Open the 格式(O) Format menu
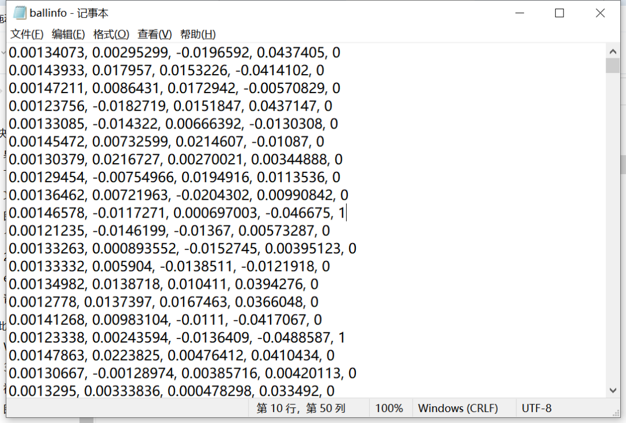 pyautogui.click(x=111, y=34)
